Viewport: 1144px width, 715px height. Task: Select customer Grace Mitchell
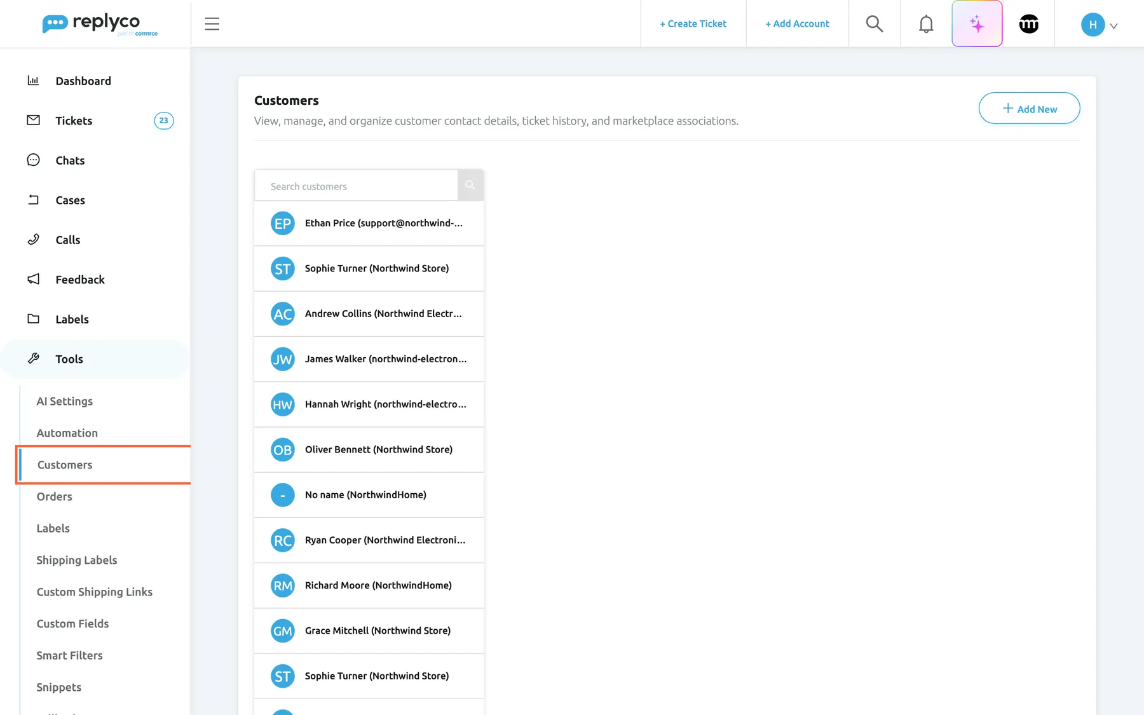[369, 630]
